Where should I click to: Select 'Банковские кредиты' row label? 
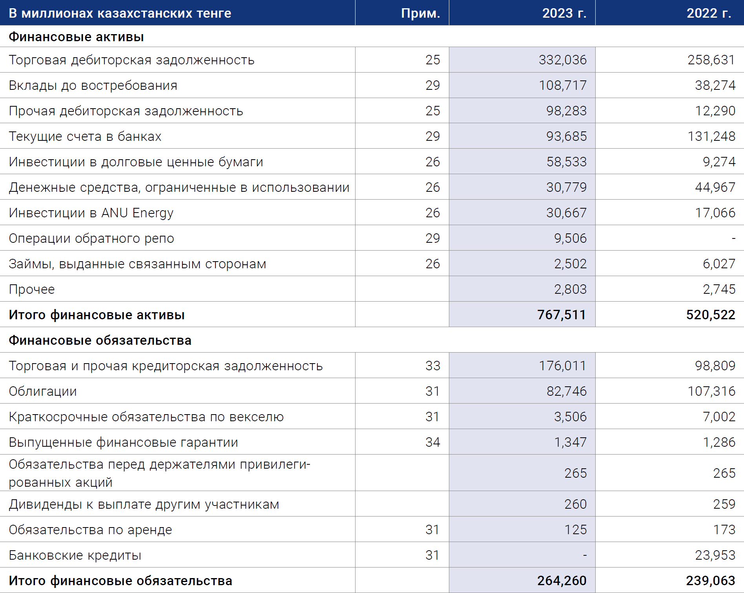click(x=75, y=555)
